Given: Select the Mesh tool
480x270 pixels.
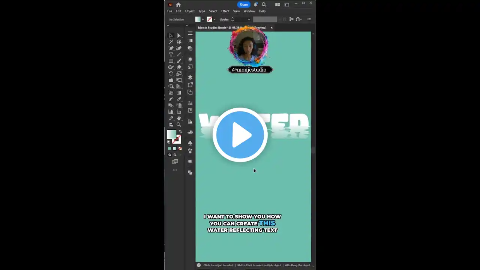Looking at the screenshot, I should pyautogui.click(x=171, y=93).
